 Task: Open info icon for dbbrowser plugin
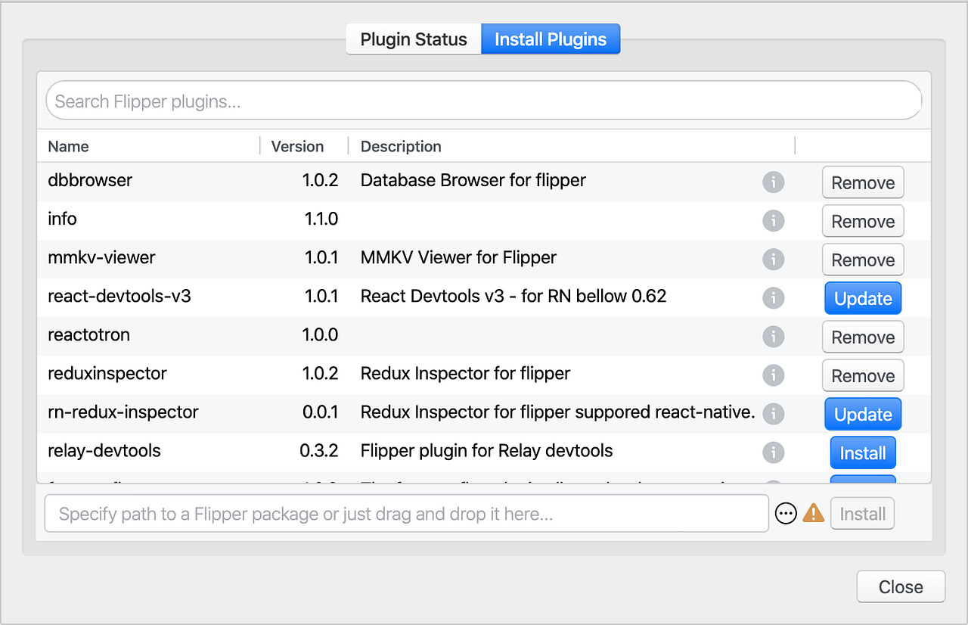[x=773, y=182]
